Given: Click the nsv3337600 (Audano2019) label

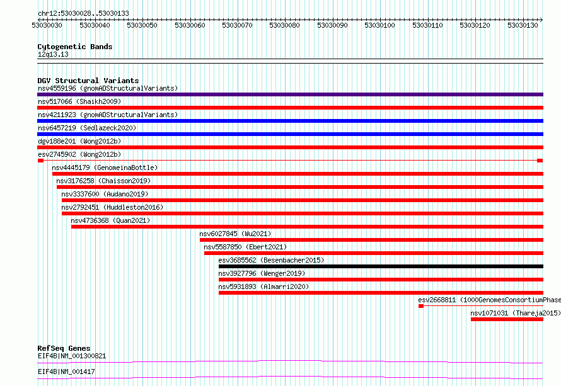Looking at the screenshot, I should coord(105,194).
